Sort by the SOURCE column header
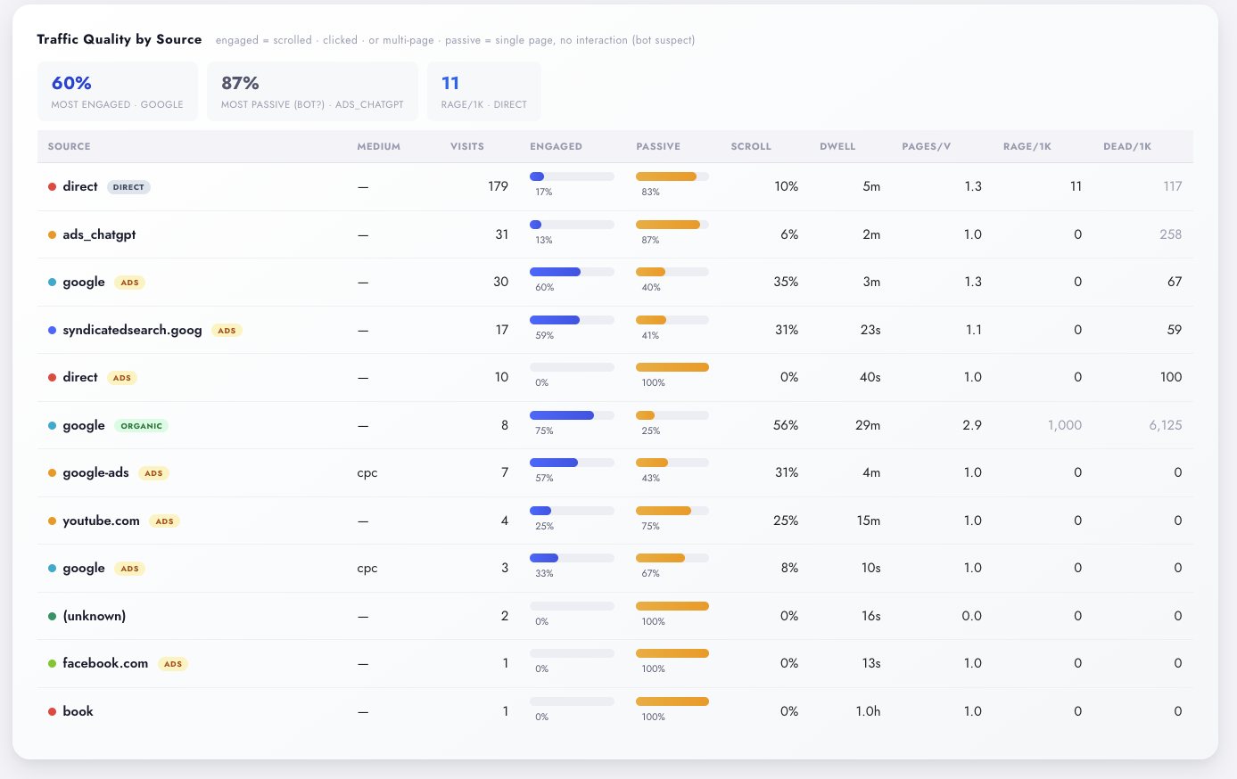This screenshot has width=1237, height=779. (x=70, y=146)
